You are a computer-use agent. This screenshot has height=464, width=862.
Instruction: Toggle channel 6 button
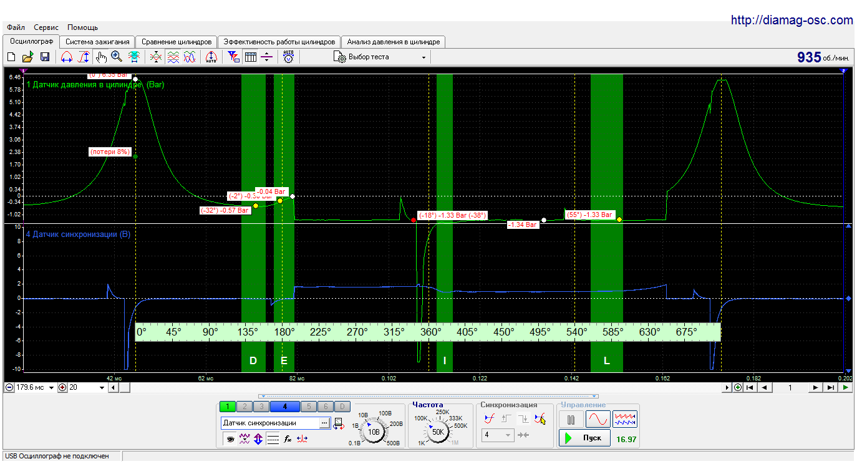click(x=325, y=407)
